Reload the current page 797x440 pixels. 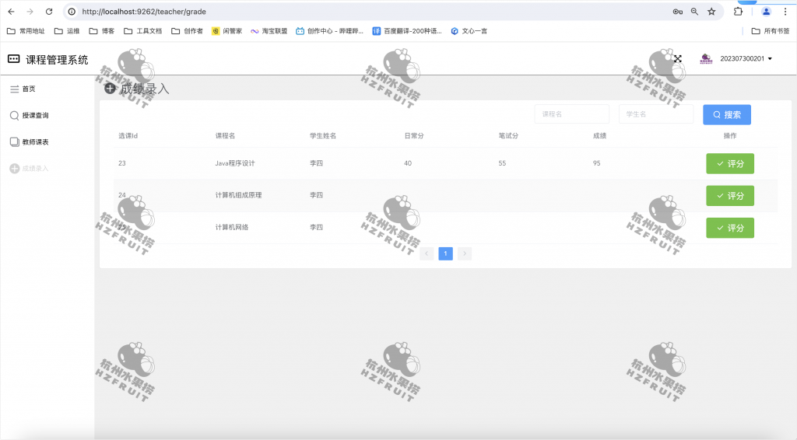(x=49, y=11)
